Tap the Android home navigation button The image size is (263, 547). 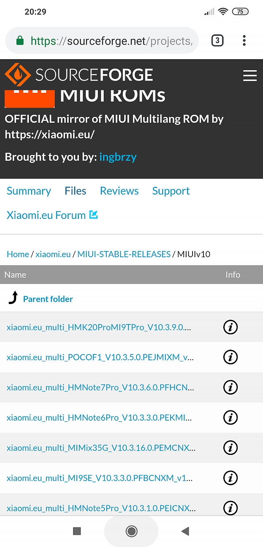click(x=131, y=531)
